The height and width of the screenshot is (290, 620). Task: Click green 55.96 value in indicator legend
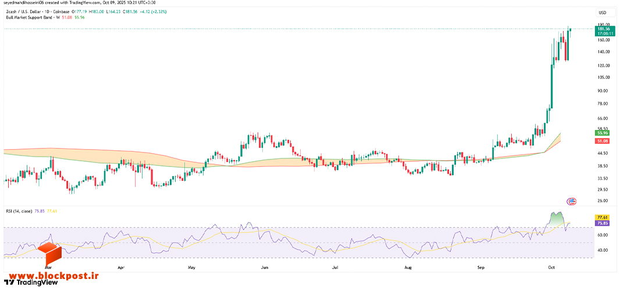80,17
